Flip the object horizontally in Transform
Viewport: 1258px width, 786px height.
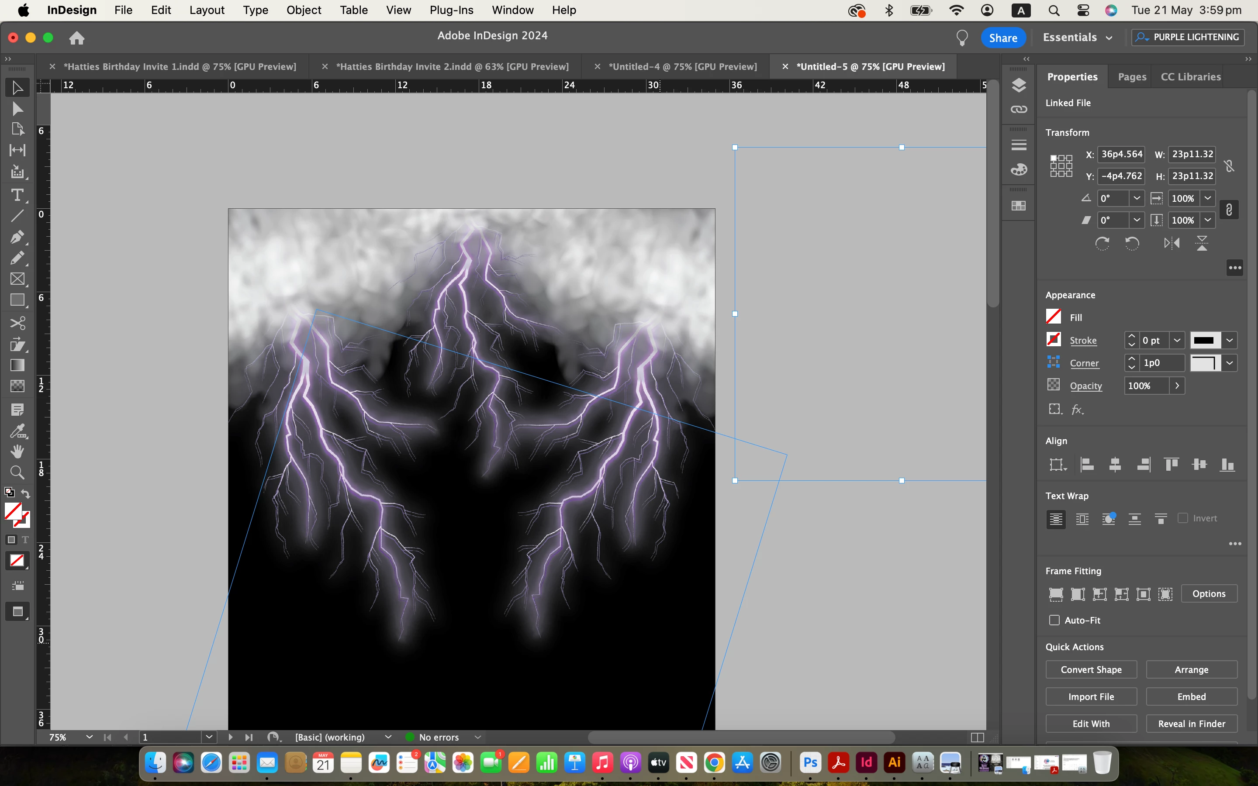pyautogui.click(x=1172, y=243)
